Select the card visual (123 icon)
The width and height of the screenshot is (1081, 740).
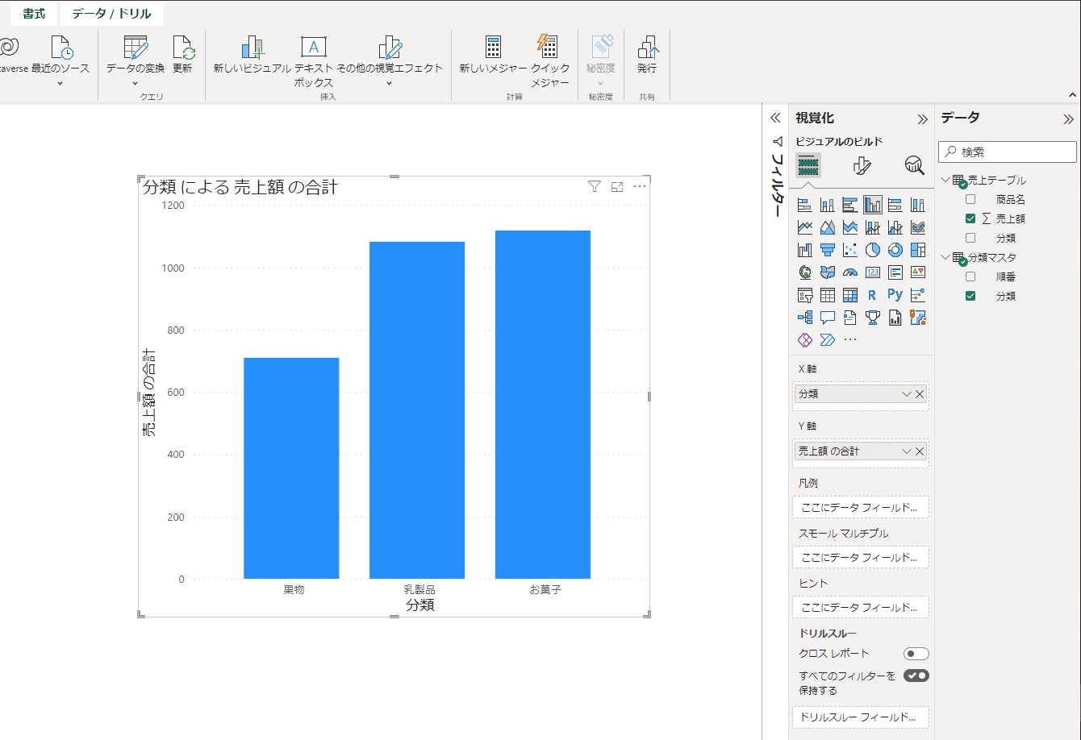click(872, 272)
